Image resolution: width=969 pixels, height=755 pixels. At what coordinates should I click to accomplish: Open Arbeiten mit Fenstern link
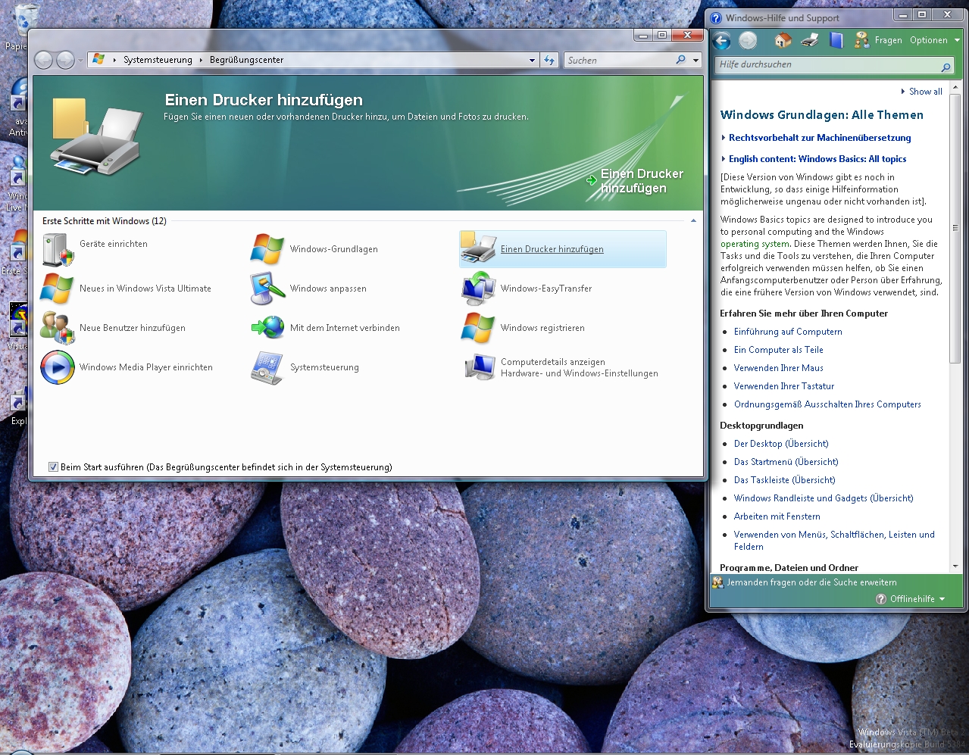[777, 516]
